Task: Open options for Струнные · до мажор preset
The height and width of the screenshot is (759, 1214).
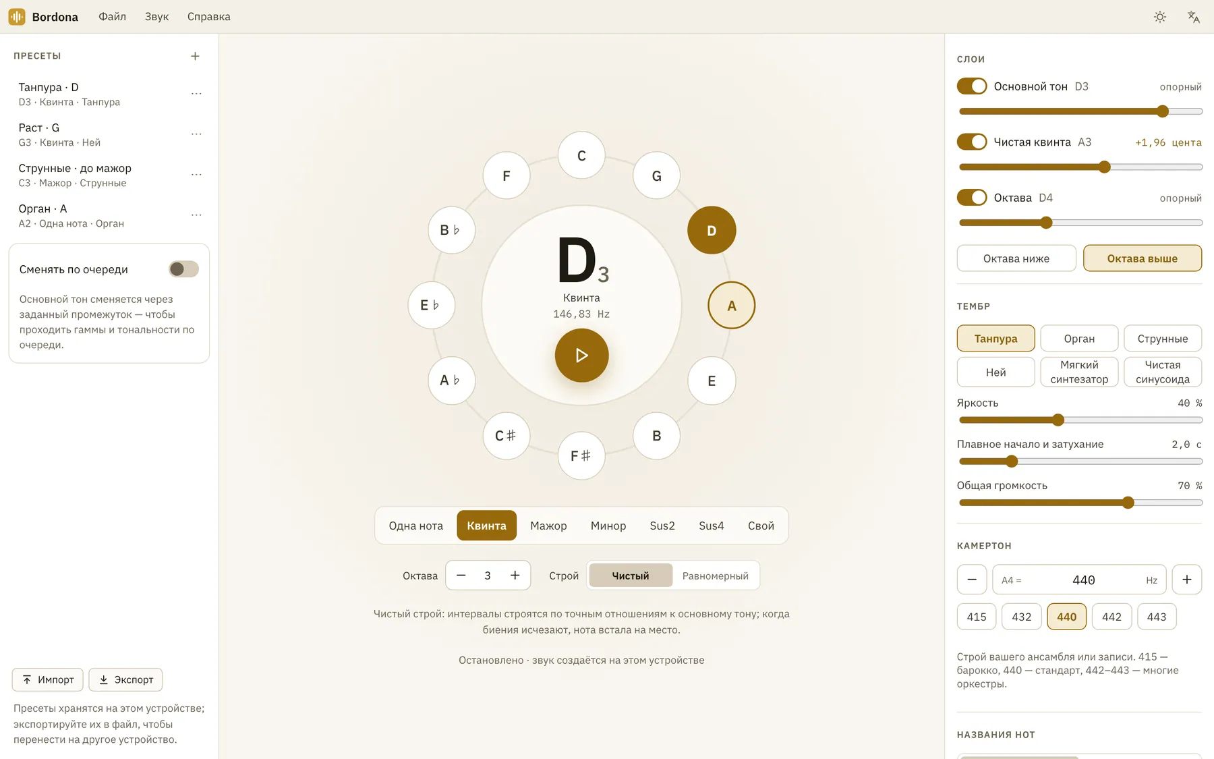Action: pyautogui.click(x=196, y=175)
